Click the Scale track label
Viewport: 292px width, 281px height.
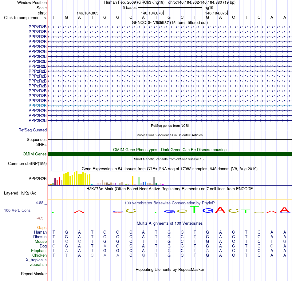point(41,8)
